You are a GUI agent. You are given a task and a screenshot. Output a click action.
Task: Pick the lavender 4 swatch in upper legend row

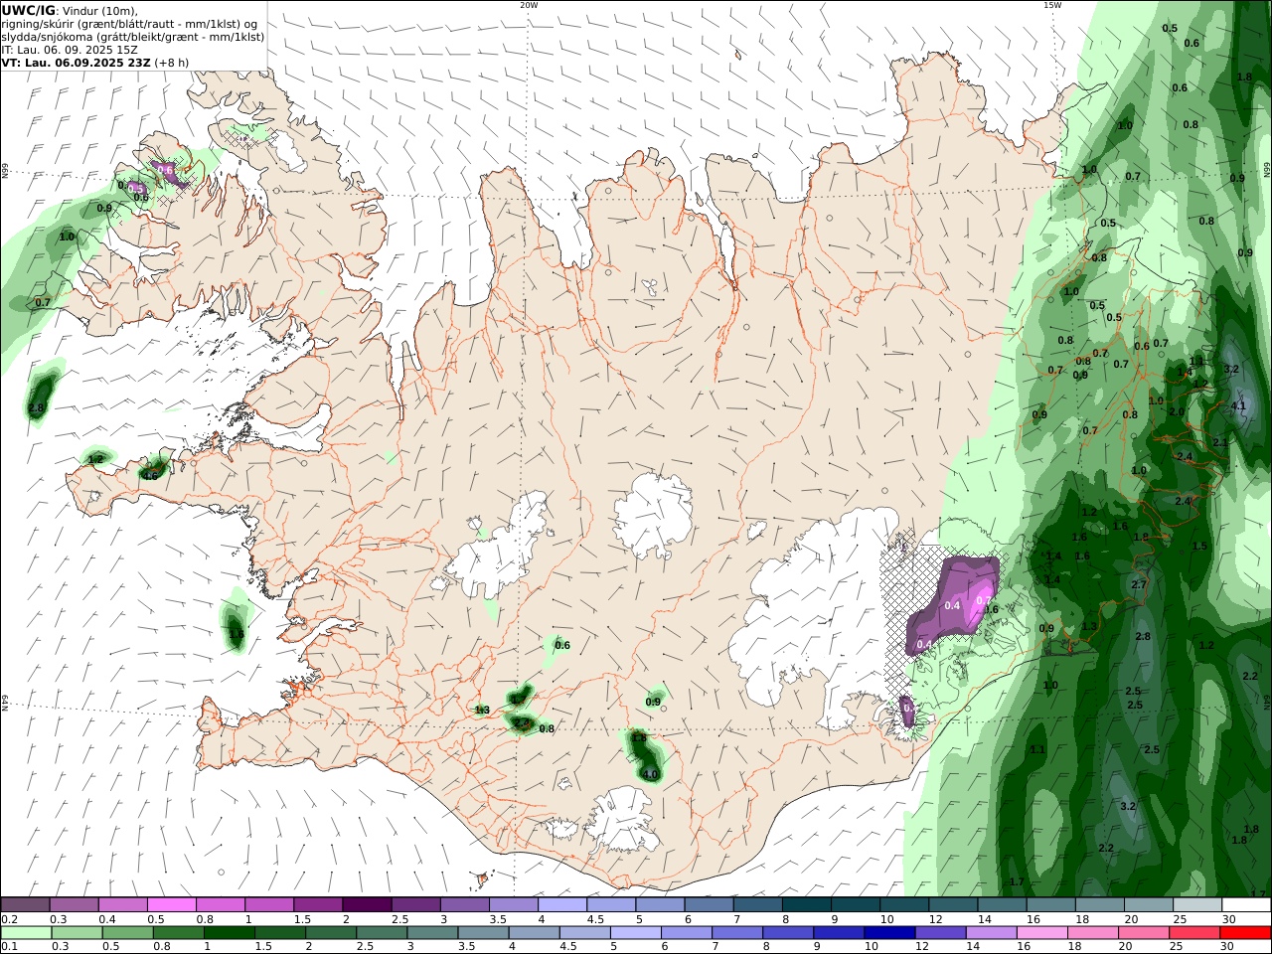click(562, 904)
